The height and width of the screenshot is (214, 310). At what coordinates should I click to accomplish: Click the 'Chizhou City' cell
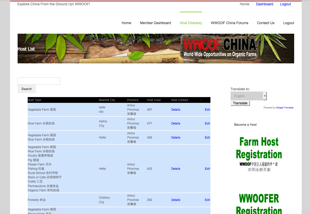pos(104,200)
